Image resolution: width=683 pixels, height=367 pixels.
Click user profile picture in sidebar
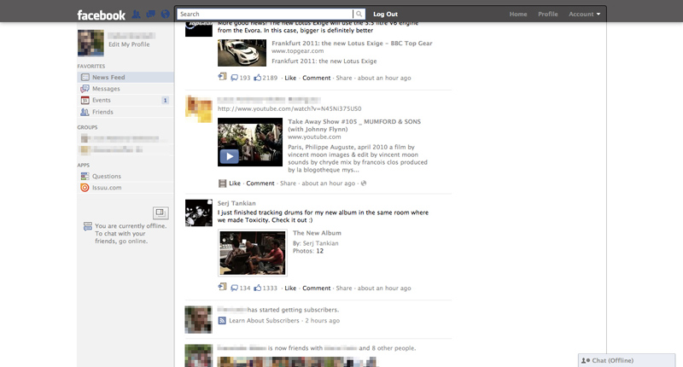(x=90, y=43)
